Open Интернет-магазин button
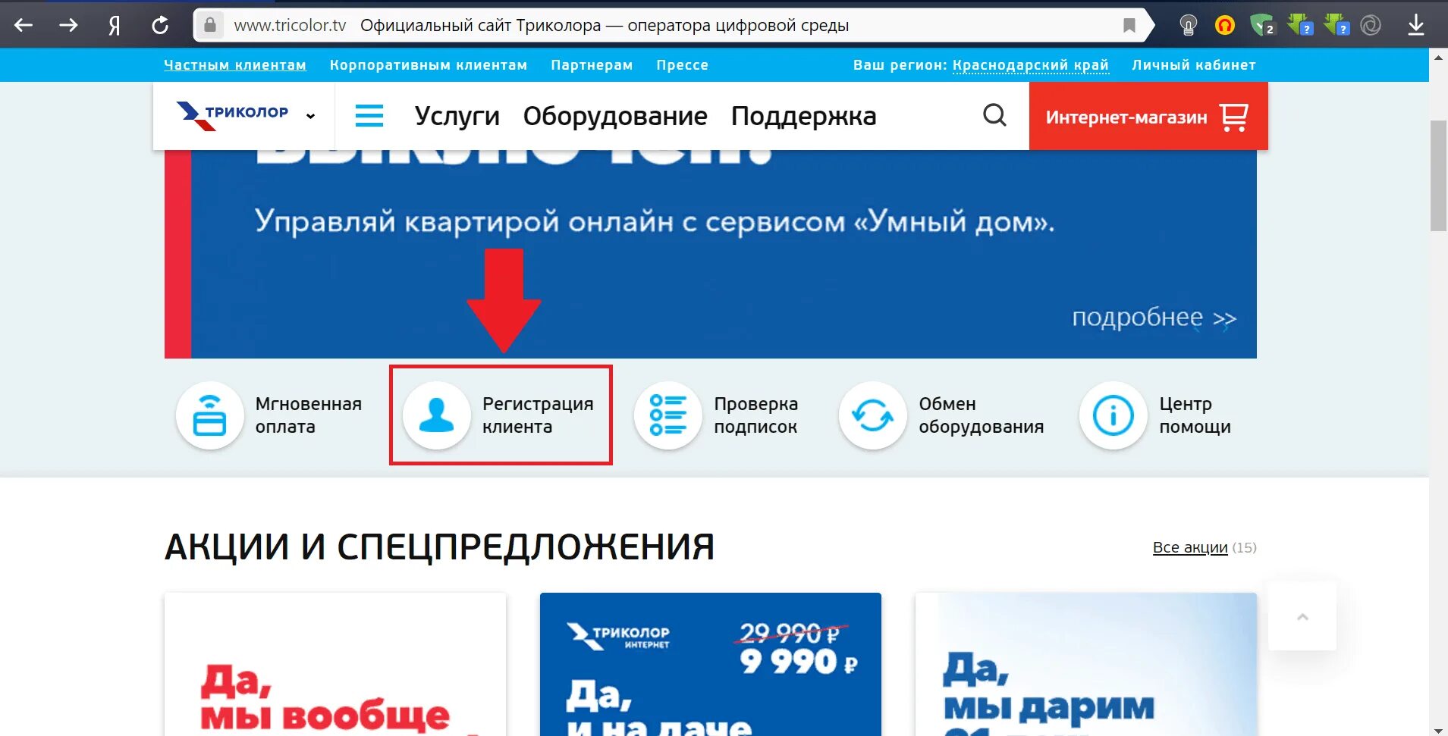 (1148, 116)
